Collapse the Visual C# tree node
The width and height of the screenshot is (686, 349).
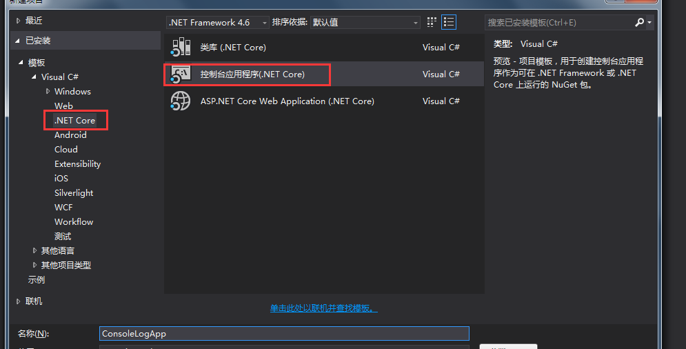(x=34, y=77)
